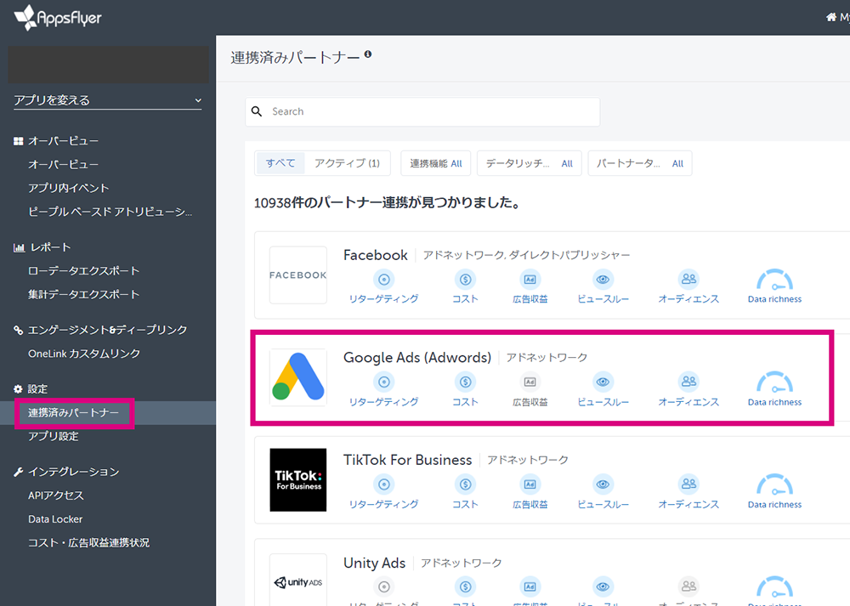Click TikTok's Data richness gauge
Viewport: 850px width, 606px height.
pos(774,484)
